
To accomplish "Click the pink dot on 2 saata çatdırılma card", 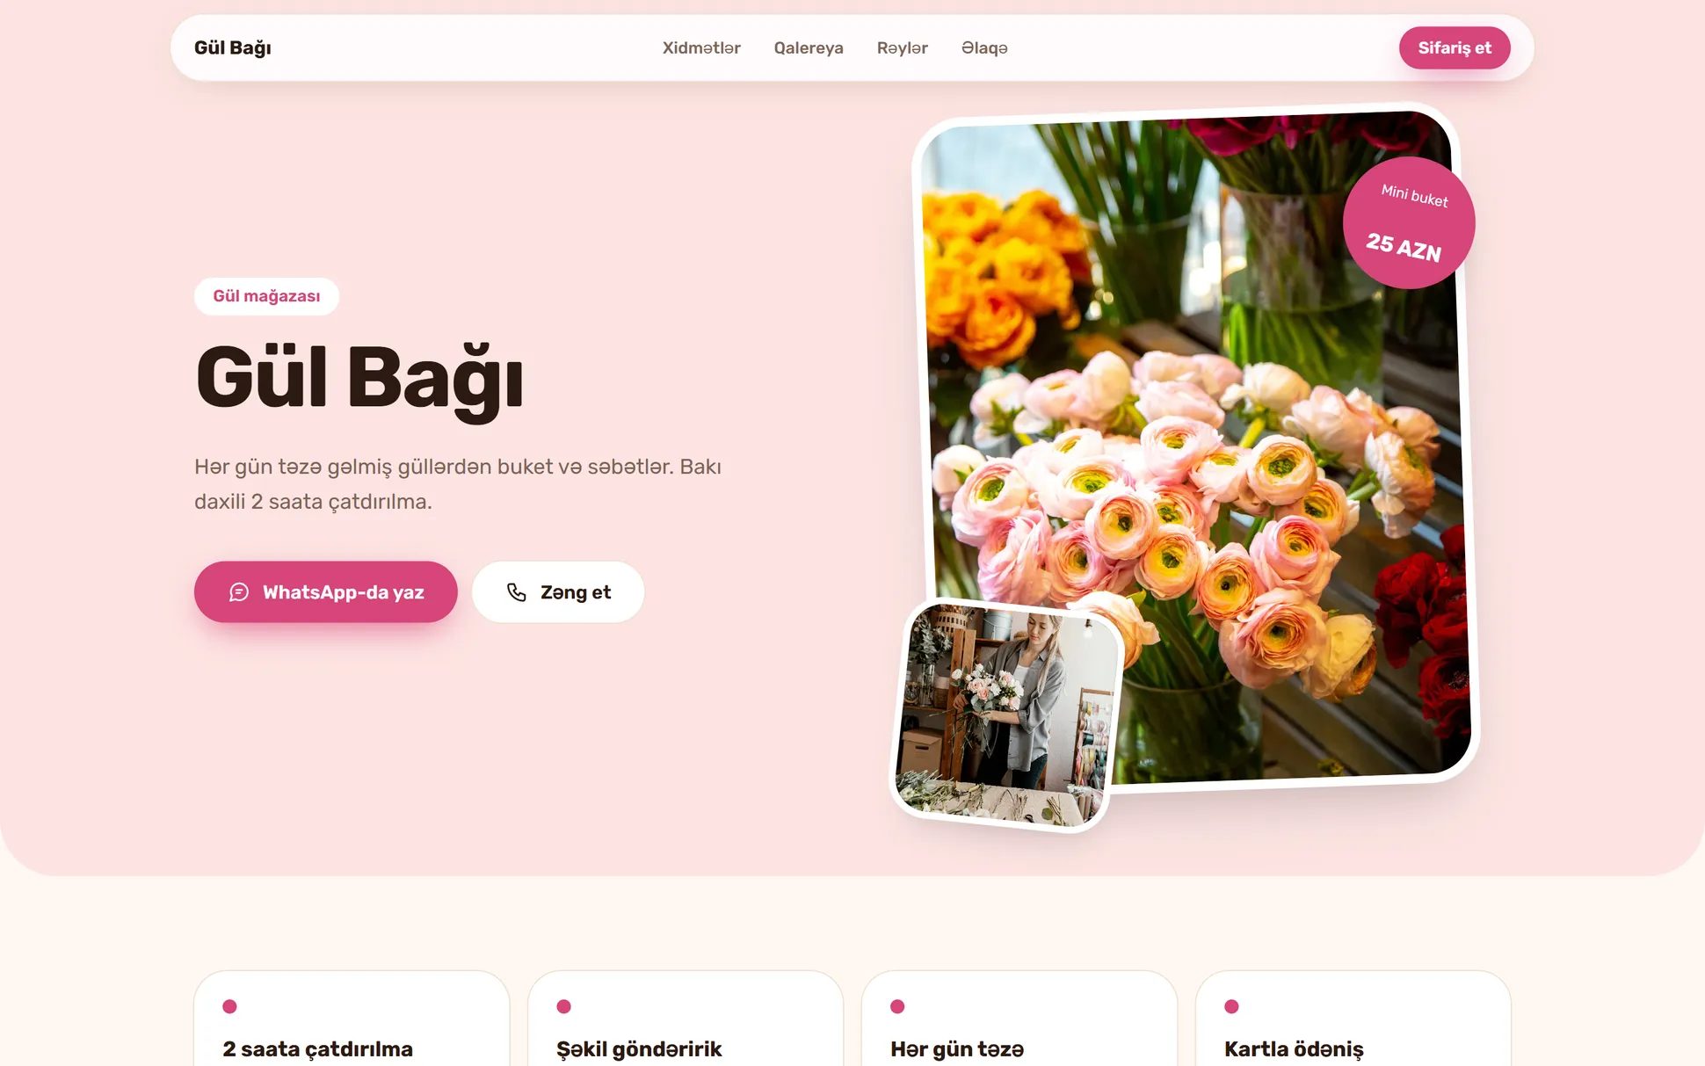I will click(x=230, y=1006).
